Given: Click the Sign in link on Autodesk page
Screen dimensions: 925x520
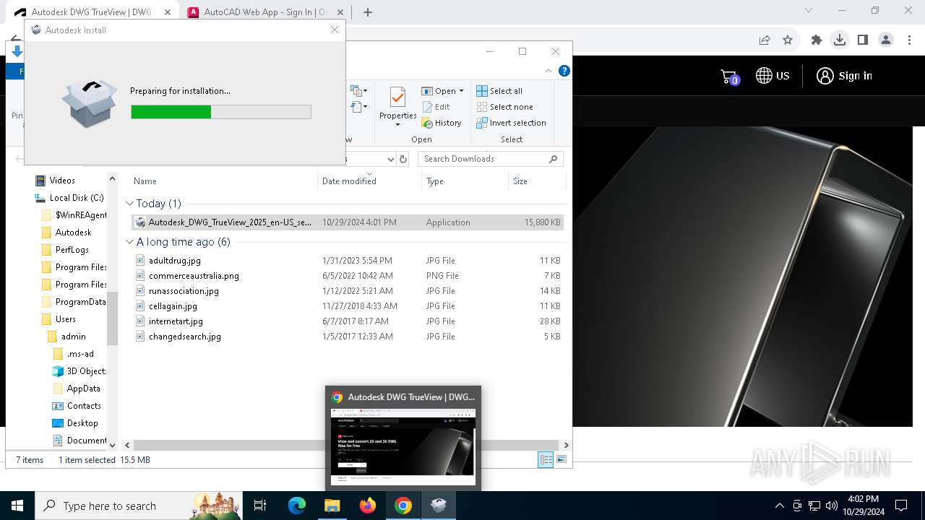Looking at the screenshot, I should (844, 76).
